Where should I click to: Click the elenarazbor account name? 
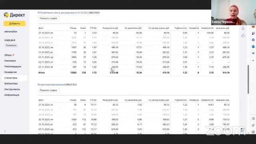pos(11,32)
